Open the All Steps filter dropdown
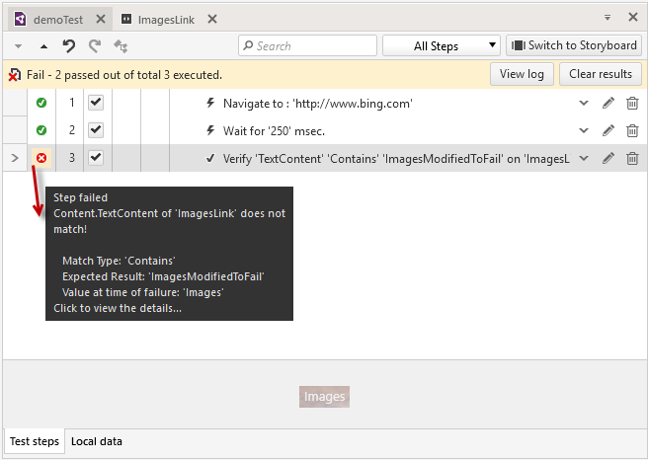The height and width of the screenshot is (460, 648). 442,45
